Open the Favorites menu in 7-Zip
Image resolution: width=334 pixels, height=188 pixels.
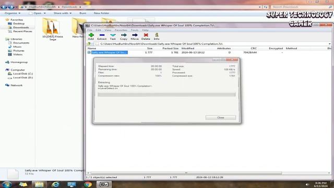121,30
